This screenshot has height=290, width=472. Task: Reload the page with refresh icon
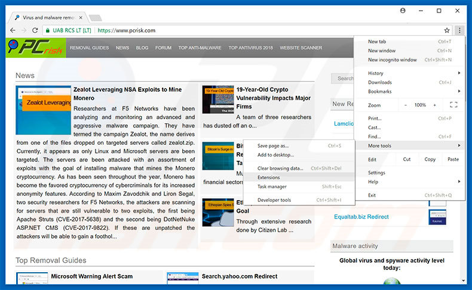click(35, 30)
